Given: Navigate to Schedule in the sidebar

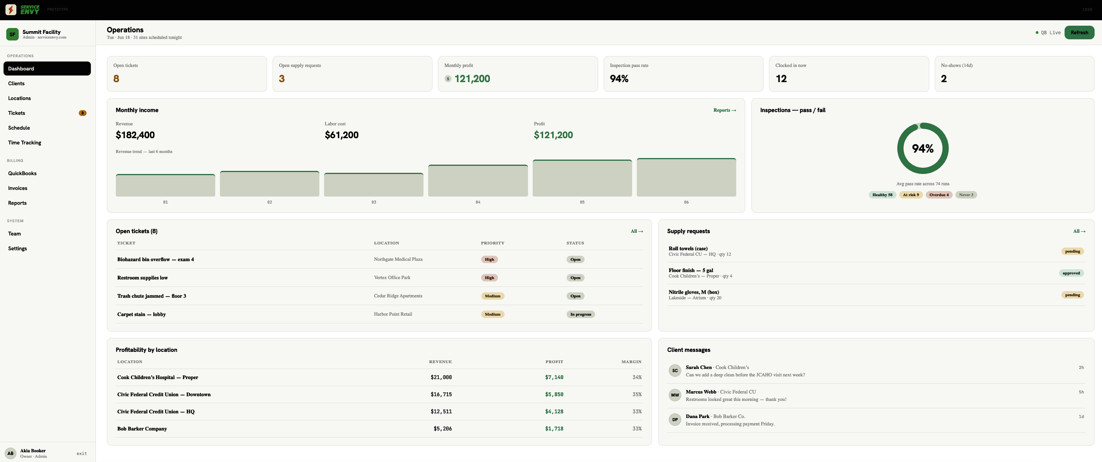Looking at the screenshot, I should click(47, 128).
